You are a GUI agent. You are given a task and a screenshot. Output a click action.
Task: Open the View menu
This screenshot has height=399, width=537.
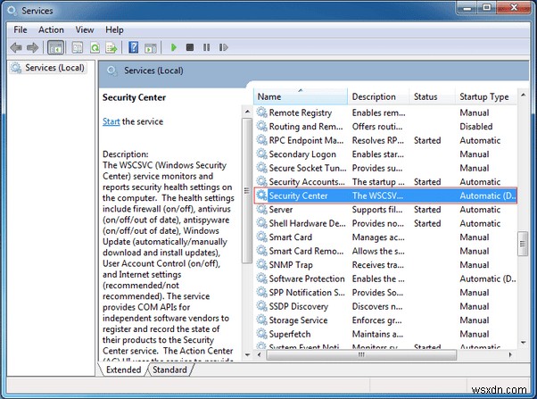click(86, 29)
